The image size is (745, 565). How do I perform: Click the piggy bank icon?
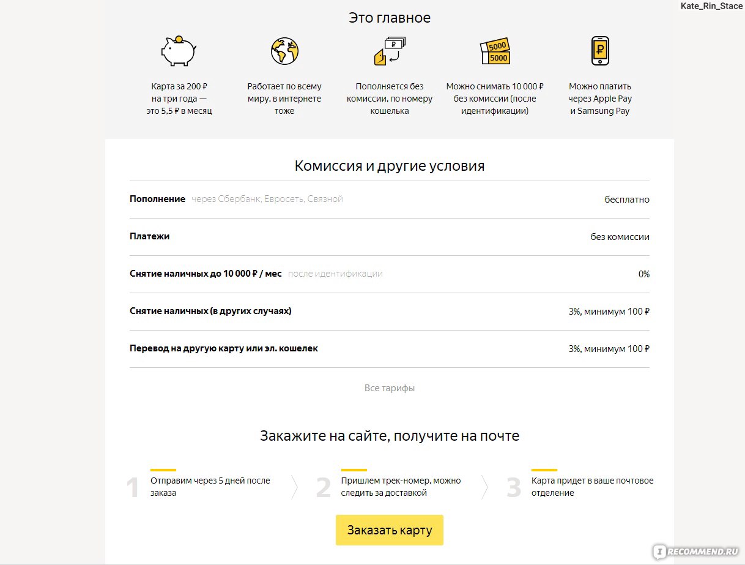tap(179, 51)
